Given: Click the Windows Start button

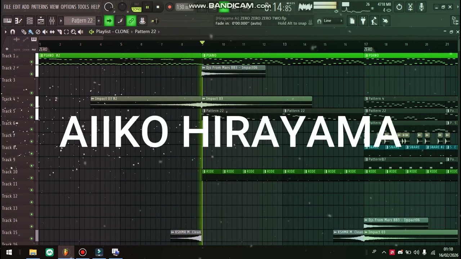Looking at the screenshot, I should point(9,252).
